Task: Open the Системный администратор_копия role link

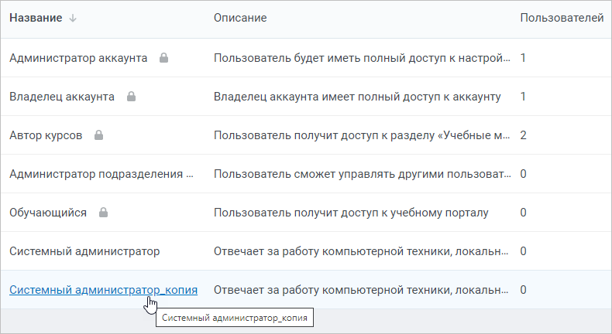Action: tap(104, 290)
